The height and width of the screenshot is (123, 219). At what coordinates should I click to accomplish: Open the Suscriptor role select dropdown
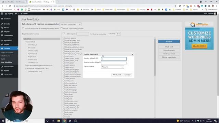click(70, 24)
